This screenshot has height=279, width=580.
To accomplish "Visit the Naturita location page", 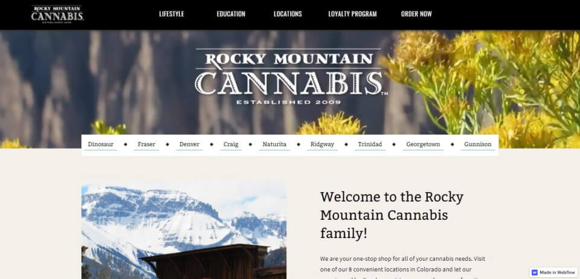I will 274,144.
